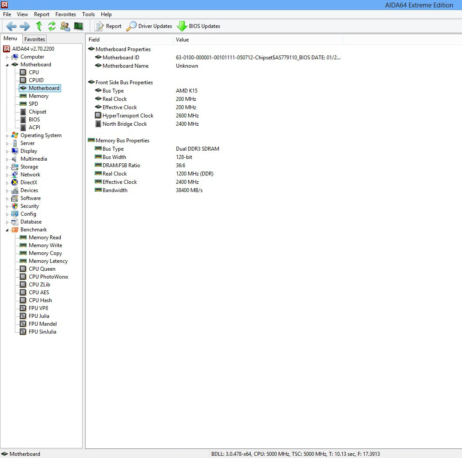Select the CPUID chip icon
Viewport: 462px width, 458px height.
coord(23,80)
